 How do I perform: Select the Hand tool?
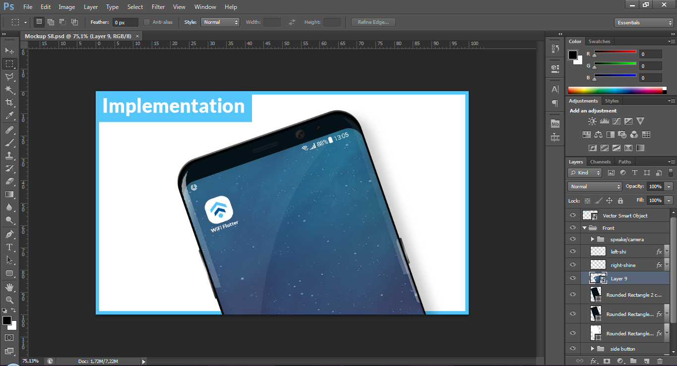pyautogui.click(x=9, y=287)
